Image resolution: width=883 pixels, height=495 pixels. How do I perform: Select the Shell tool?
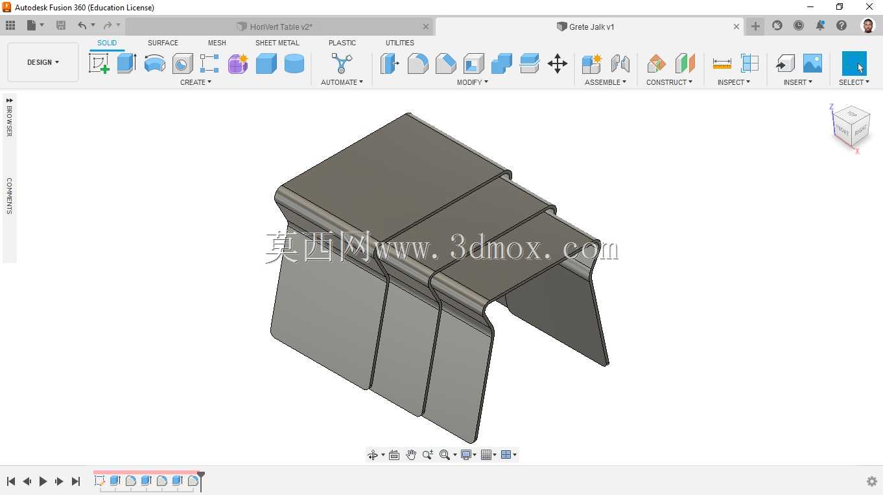click(473, 63)
